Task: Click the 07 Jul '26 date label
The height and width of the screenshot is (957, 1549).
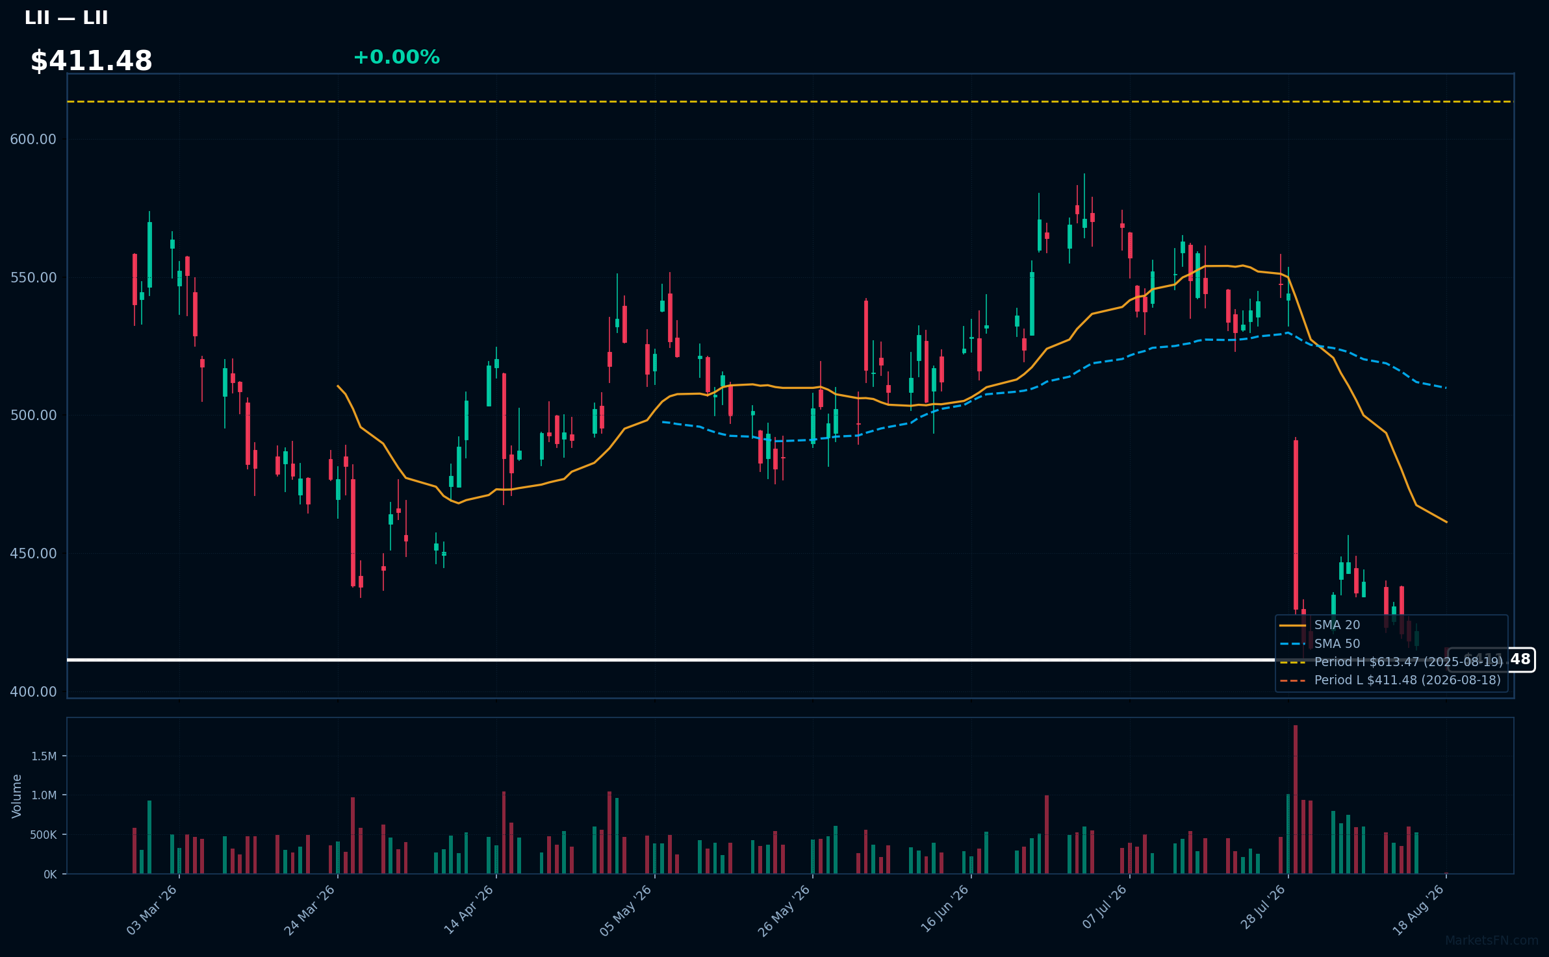Action: [x=1105, y=907]
